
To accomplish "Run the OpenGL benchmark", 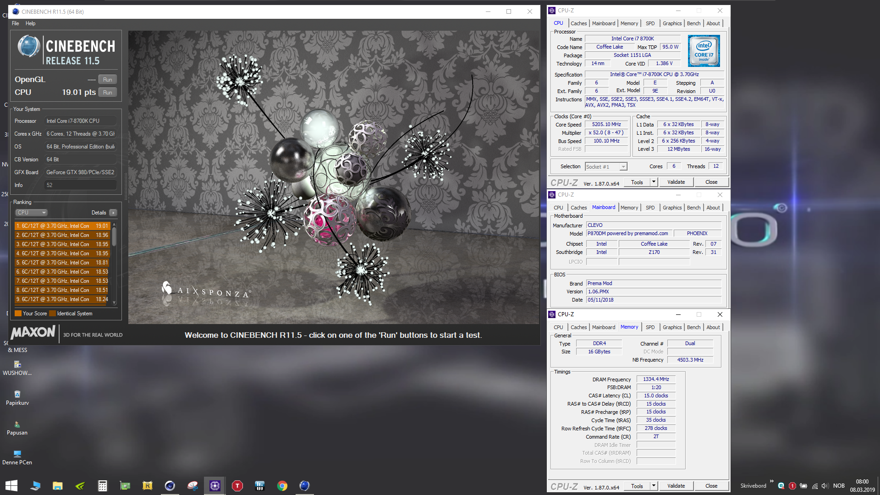I will click(108, 79).
